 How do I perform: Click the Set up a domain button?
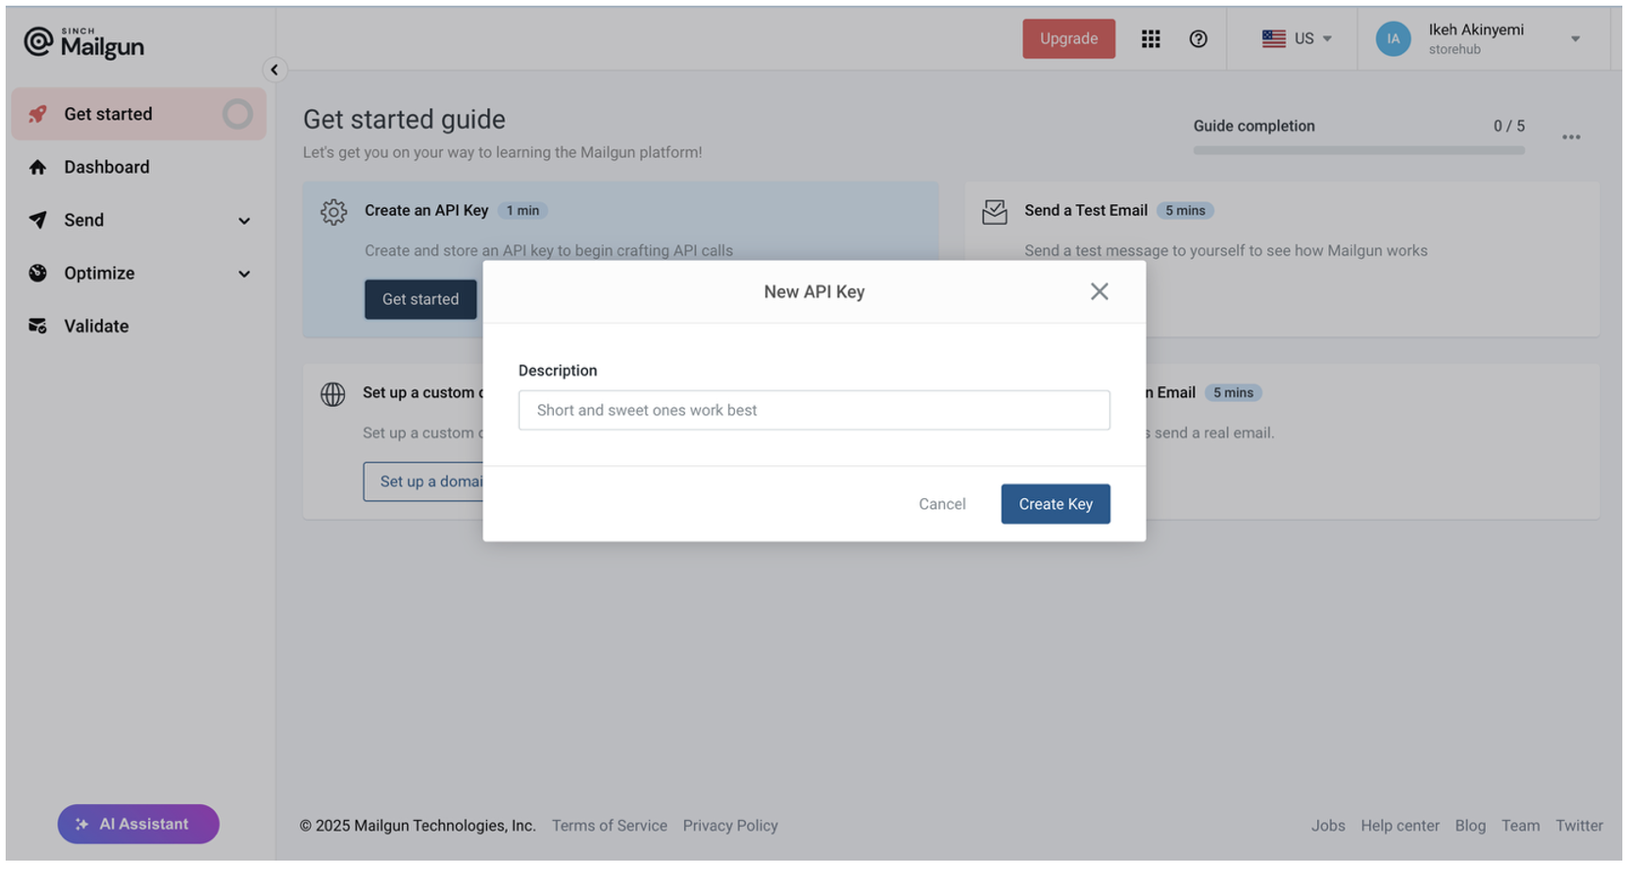coord(424,481)
